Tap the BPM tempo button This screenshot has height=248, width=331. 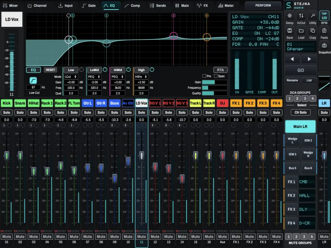pyautogui.click(x=324, y=16)
